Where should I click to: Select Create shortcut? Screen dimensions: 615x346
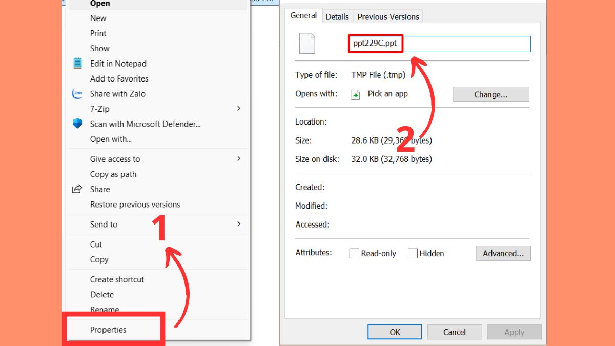pyautogui.click(x=117, y=279)
